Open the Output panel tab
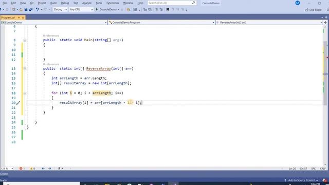 [x=4, y=174]
